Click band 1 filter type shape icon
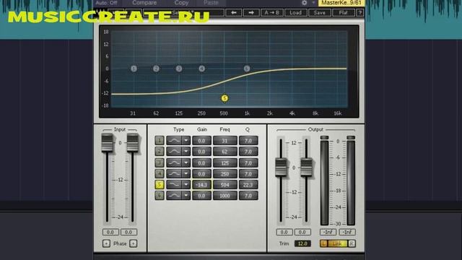462x260 pixels. pyautogui.click(x=174, y=141)
